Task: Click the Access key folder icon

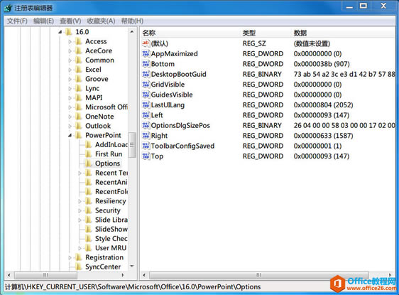Action: point(79,41)
